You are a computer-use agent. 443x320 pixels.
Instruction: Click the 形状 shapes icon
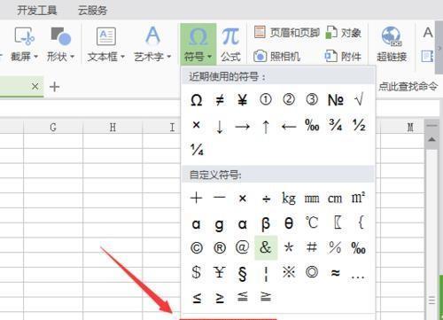tap(60, 36)
